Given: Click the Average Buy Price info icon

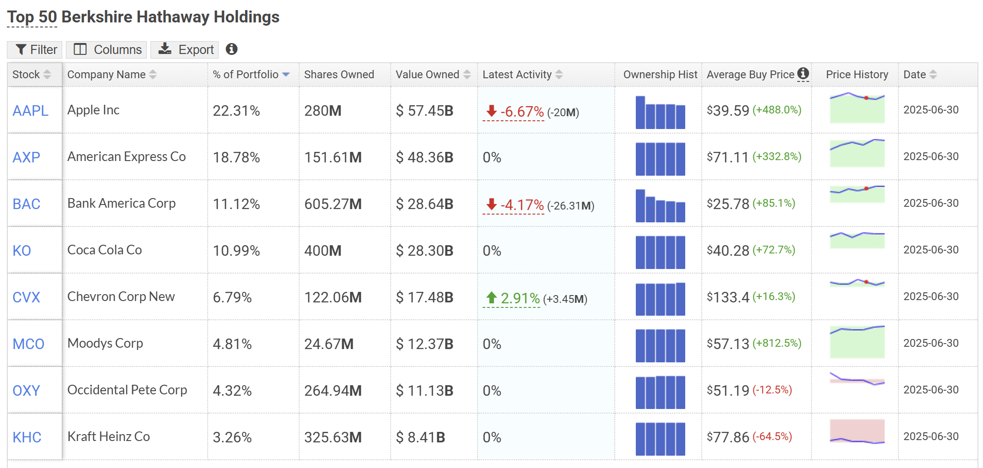Looking at the screenshot, I should coord(803,73).
